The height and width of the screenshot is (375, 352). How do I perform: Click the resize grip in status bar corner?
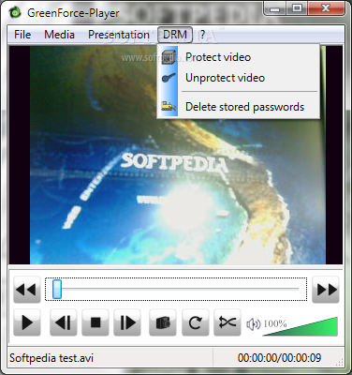[339, 362]
